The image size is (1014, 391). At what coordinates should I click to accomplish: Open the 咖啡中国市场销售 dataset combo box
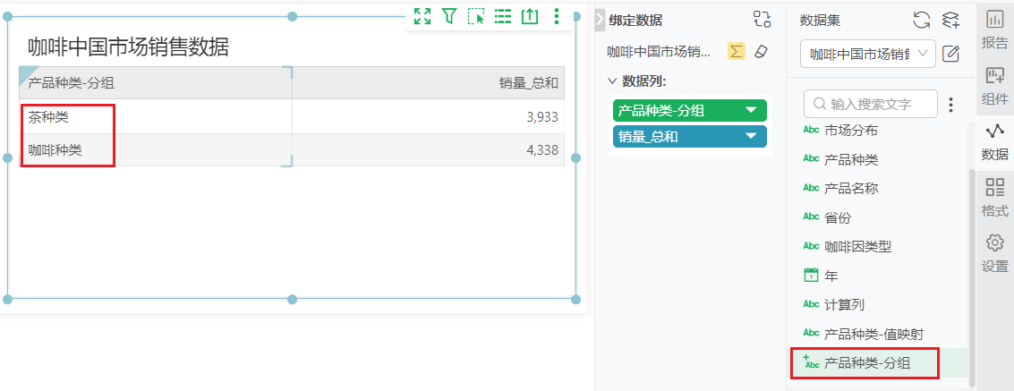pyautogui.click(x=868, y=54)
